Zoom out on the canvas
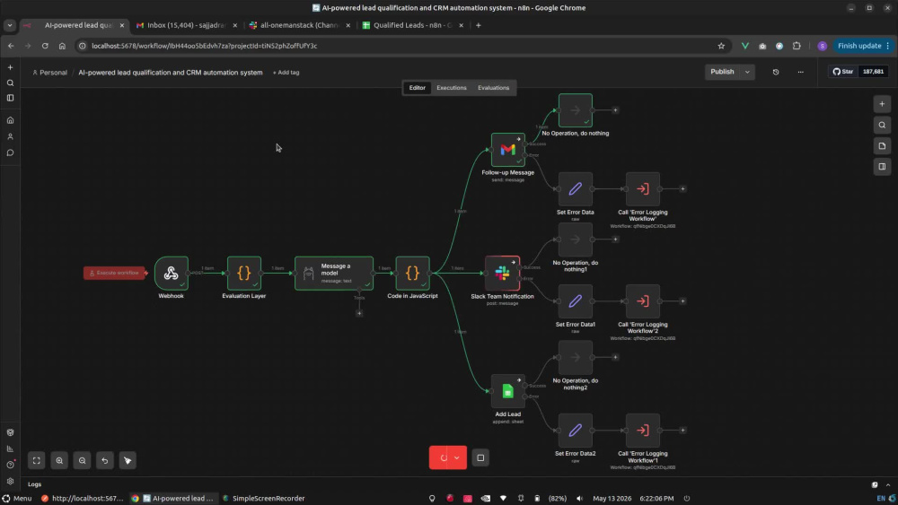 [82, 460]
